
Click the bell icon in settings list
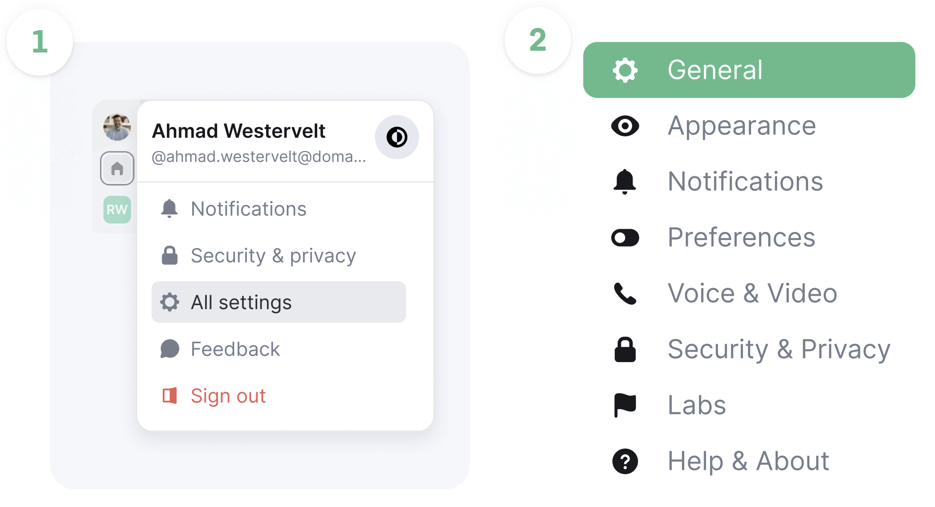[x=625, y=182]
